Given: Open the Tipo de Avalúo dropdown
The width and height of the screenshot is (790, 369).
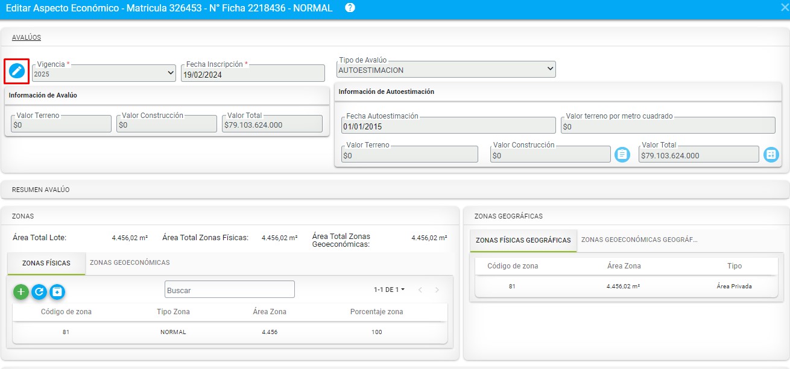Looking at the screenshot, I should [x=446, y=69].
